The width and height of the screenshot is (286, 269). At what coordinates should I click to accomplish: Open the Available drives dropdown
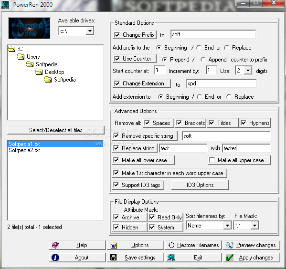coord(90,31)
